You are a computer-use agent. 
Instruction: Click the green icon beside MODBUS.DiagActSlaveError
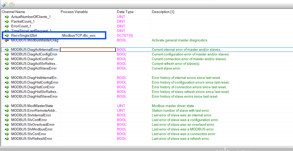pyautogui.click(x=7, y=68)
